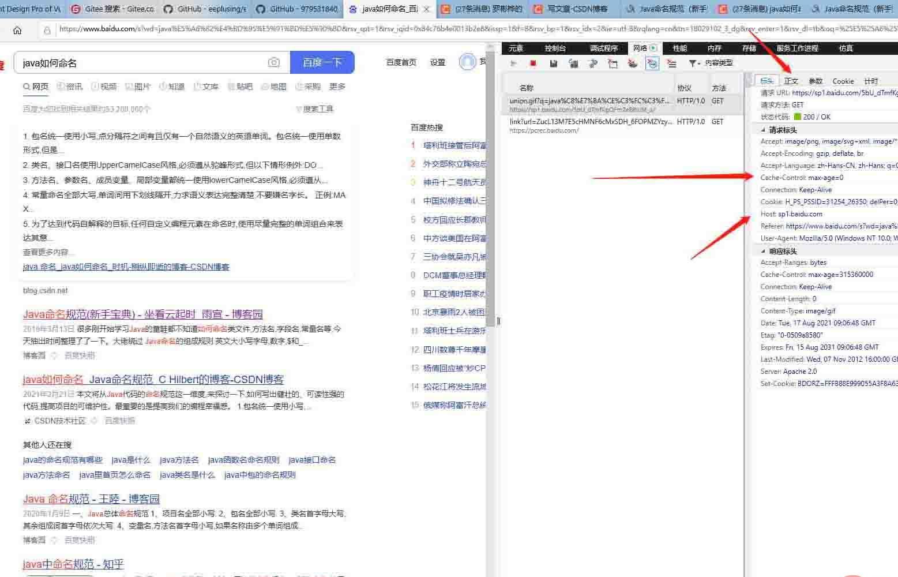Click the 百度快照 icon under 博客园 result

pos(54,355)
